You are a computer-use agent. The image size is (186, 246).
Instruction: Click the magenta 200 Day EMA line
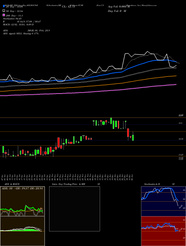[88, 92]
